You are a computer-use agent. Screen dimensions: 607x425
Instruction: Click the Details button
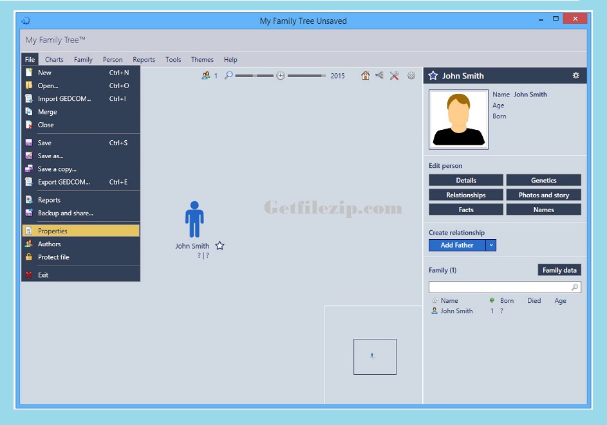coord(466,180)
